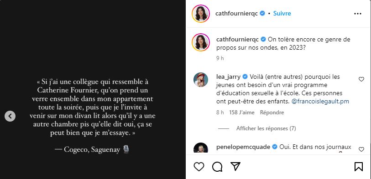Like penelopemcquade's comment with the heart

tap(361, 149)
